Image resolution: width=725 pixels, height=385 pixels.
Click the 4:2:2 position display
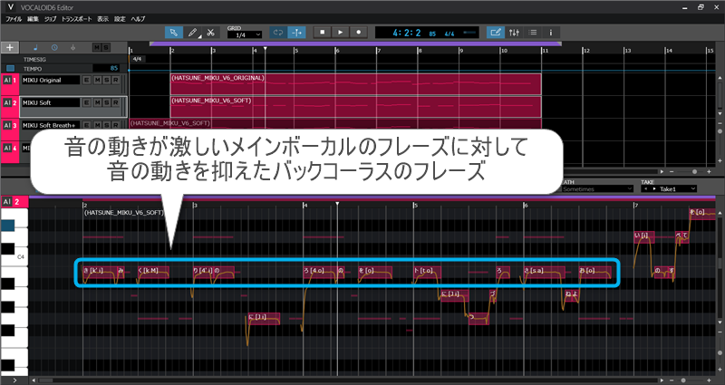tap(406, 33)
